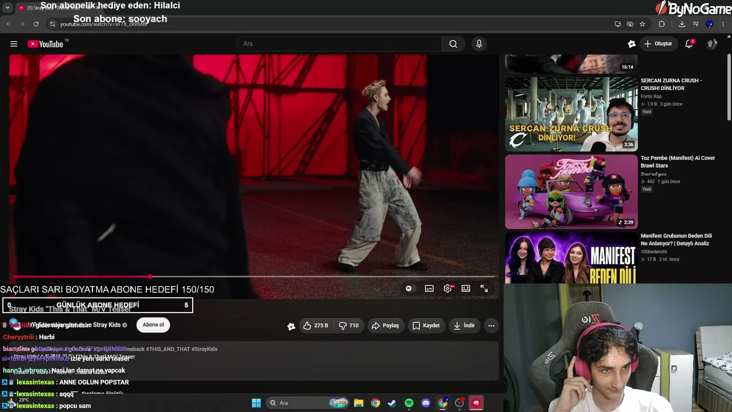This screenshot has height=412, width=732.
Task: Dislike the video showing 710
Action: click(x=348, y=326)
